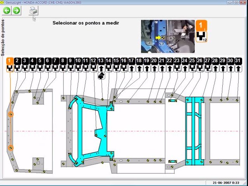Click the up-arrow icon under point 19

pos(147,69)
